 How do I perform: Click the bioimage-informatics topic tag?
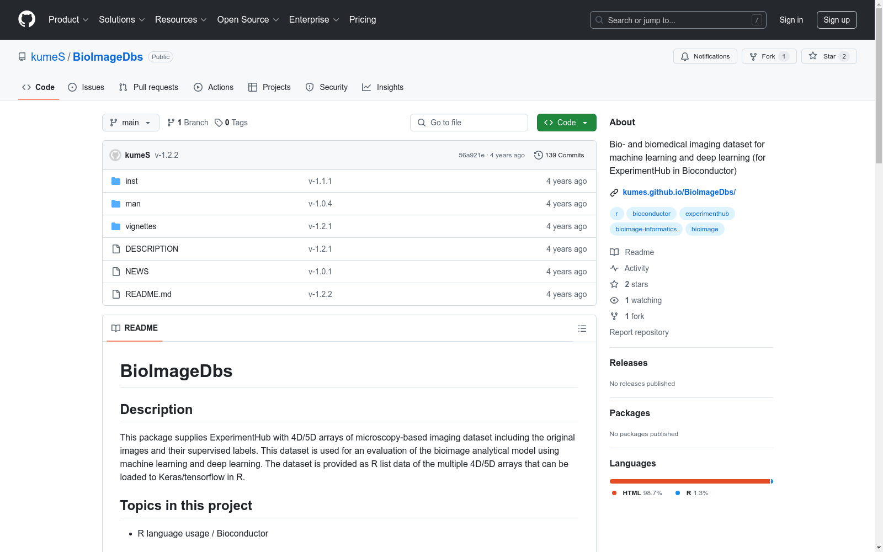click(646, 229)
